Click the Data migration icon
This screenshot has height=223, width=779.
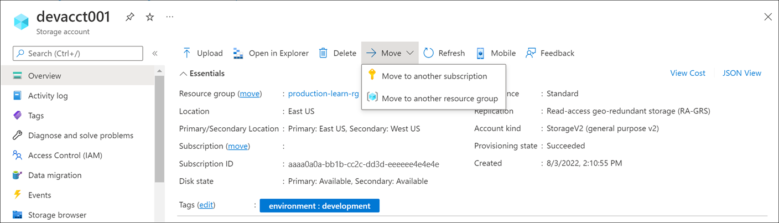pyautogui.click(x=17, y=175)
